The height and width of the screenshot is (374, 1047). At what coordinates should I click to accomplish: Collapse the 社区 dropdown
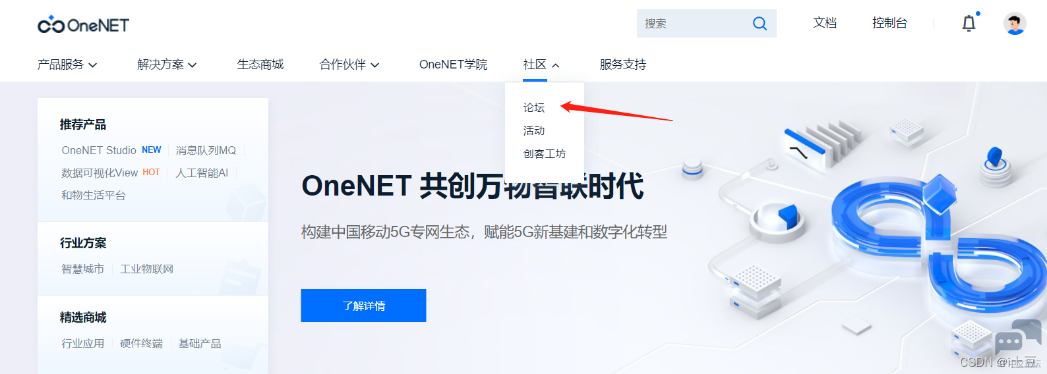click(541, 65)
